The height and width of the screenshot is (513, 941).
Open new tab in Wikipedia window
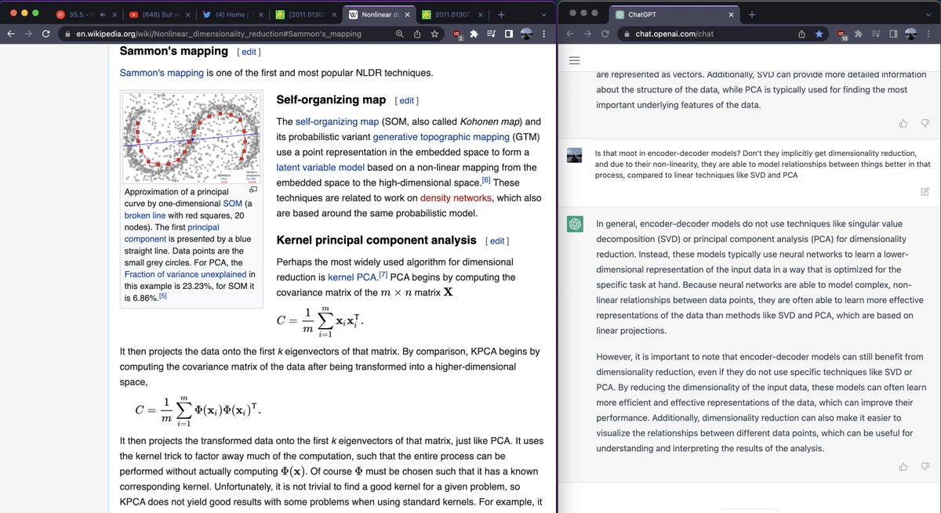tap(501, 14)
